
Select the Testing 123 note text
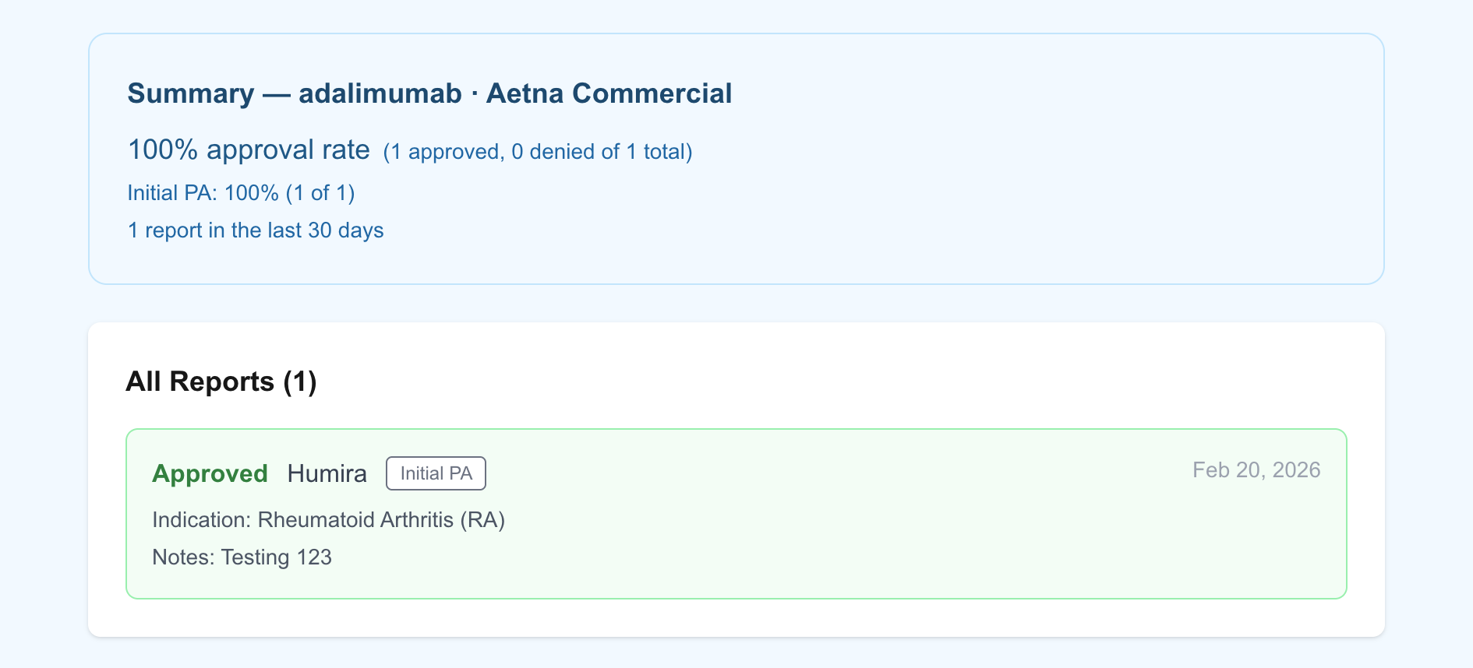[276, 557]
